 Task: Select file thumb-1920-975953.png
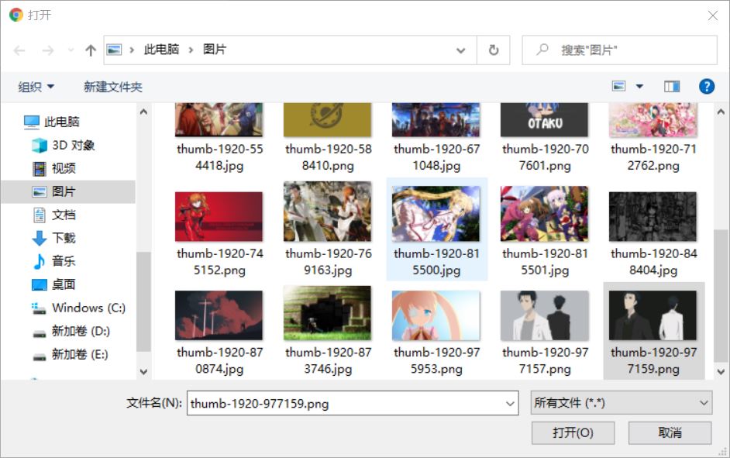(x=436, y=332)
